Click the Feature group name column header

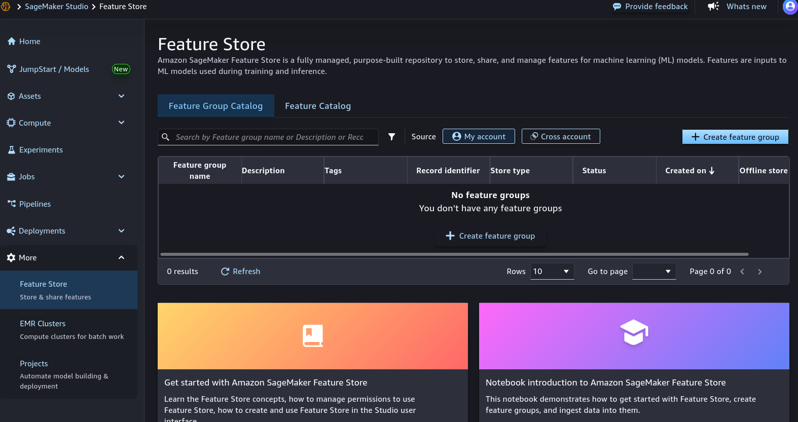coord(200,171)
